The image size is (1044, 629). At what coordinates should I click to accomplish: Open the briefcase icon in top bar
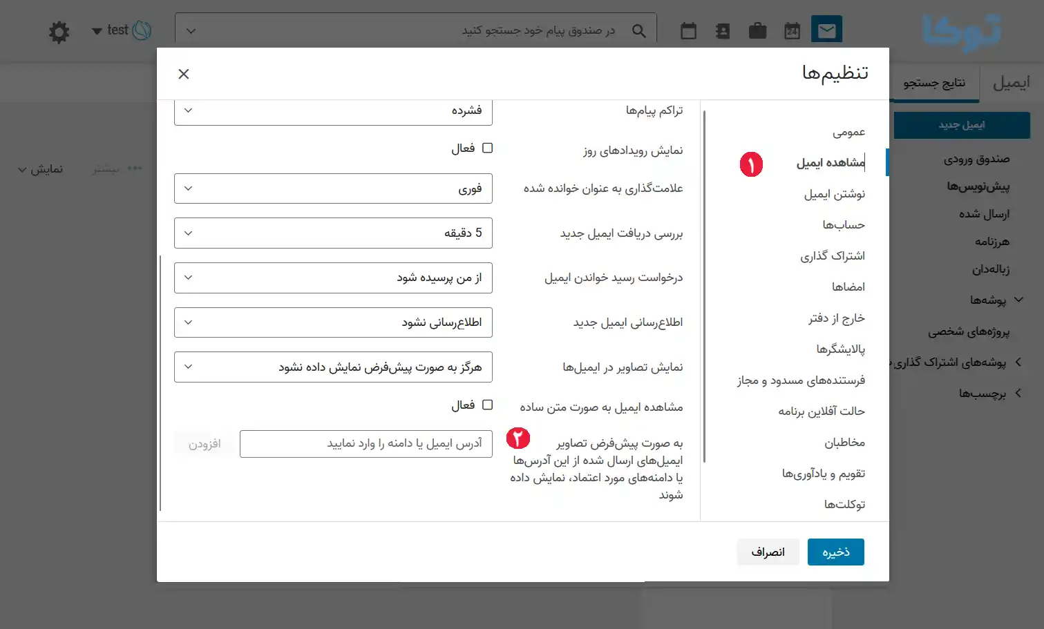pos(757,31)
